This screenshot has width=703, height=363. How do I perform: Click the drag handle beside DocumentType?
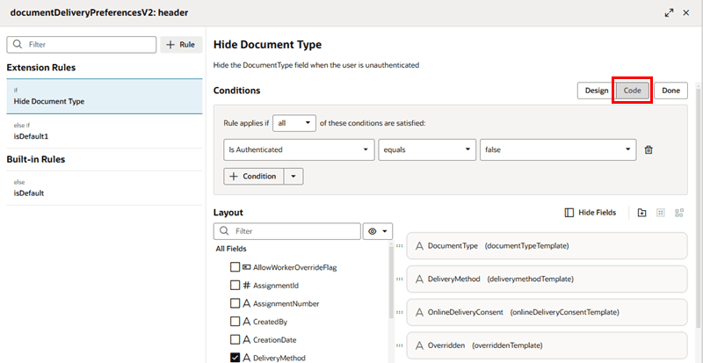(x=400, y=246)
